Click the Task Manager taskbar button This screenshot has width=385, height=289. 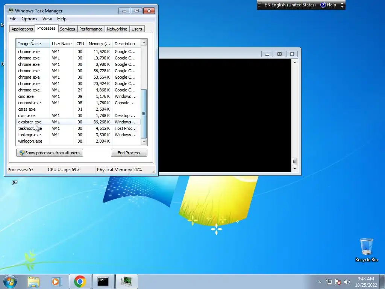pos(126,281)
